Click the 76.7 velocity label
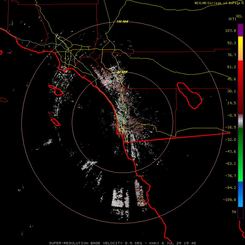 (x=232, y=55)
